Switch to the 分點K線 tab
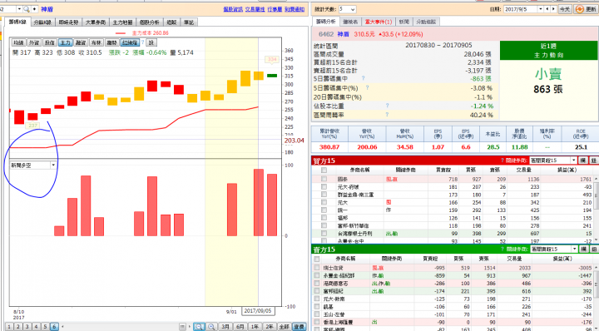 (42, 22)
